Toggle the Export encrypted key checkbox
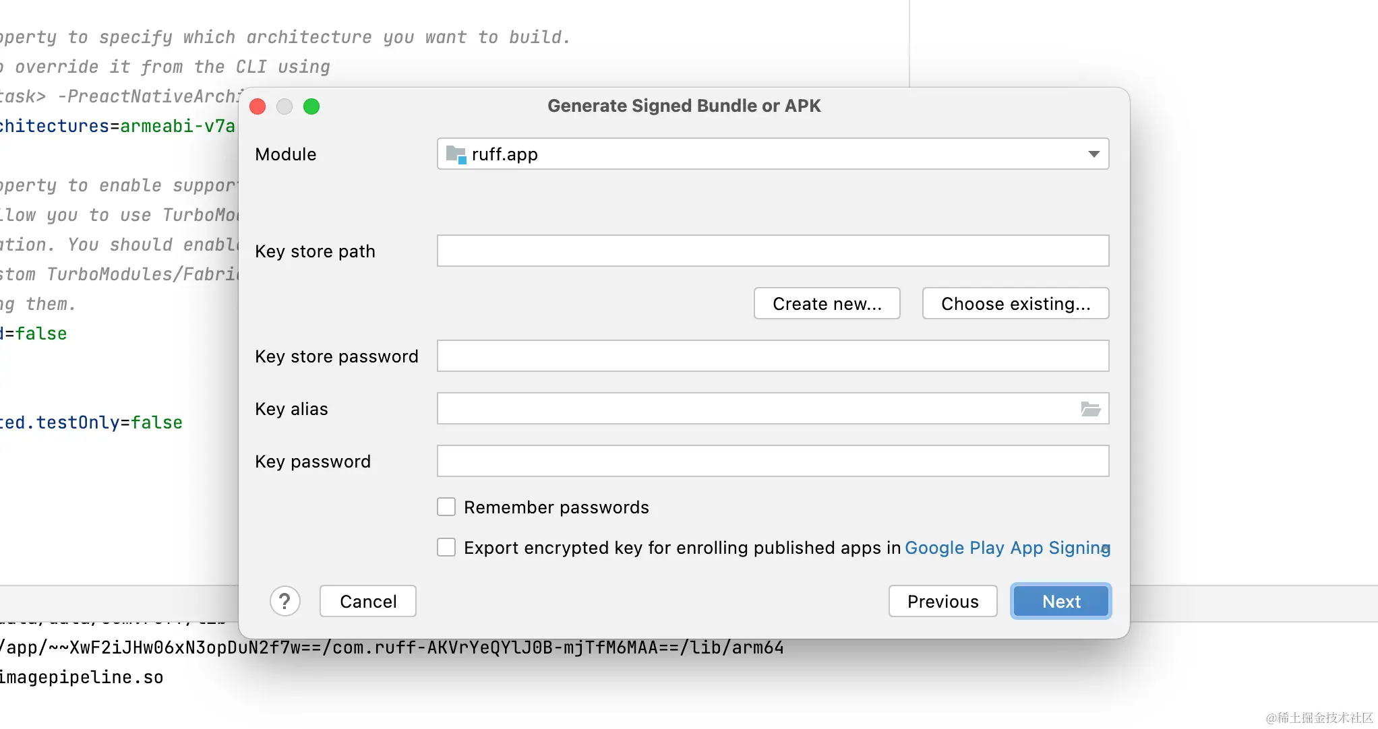Screen dimensions: 1378x729 tap(446, 547)
